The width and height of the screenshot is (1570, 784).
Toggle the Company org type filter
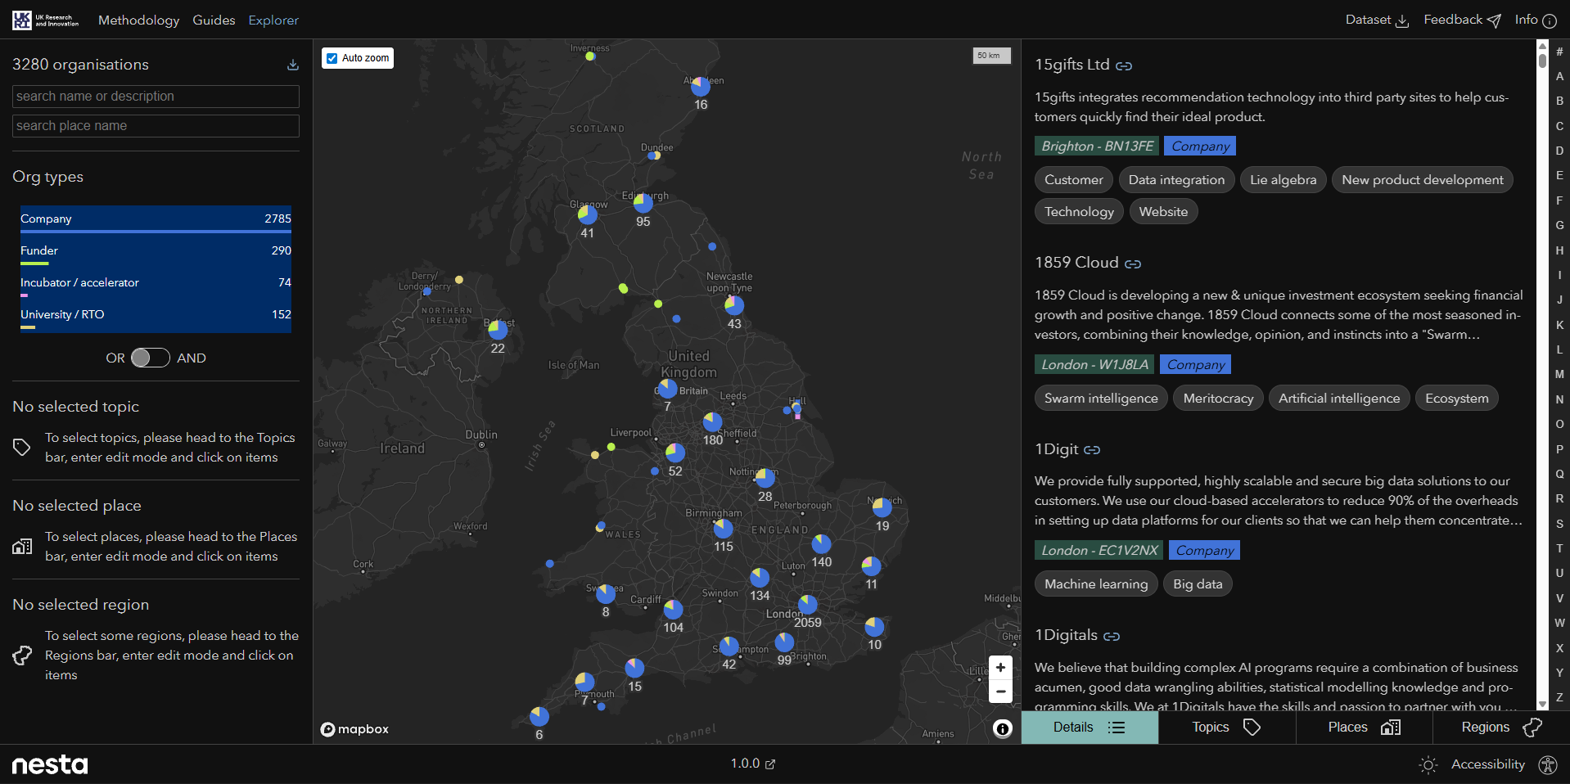click(156, 219)
